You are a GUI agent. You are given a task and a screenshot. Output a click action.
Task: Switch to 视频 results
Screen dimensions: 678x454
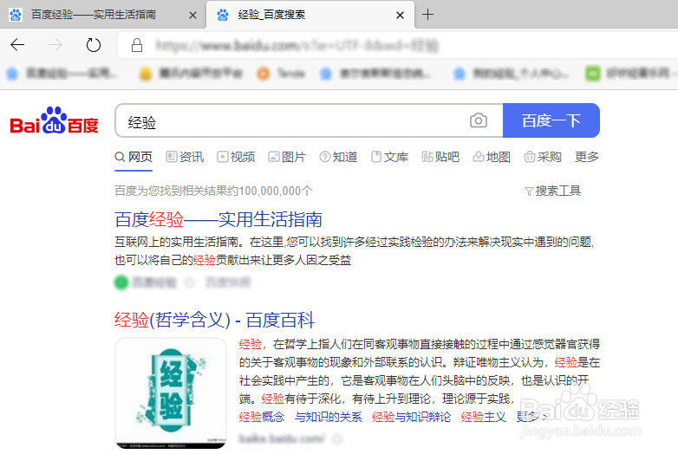click(x=236, y=157)
